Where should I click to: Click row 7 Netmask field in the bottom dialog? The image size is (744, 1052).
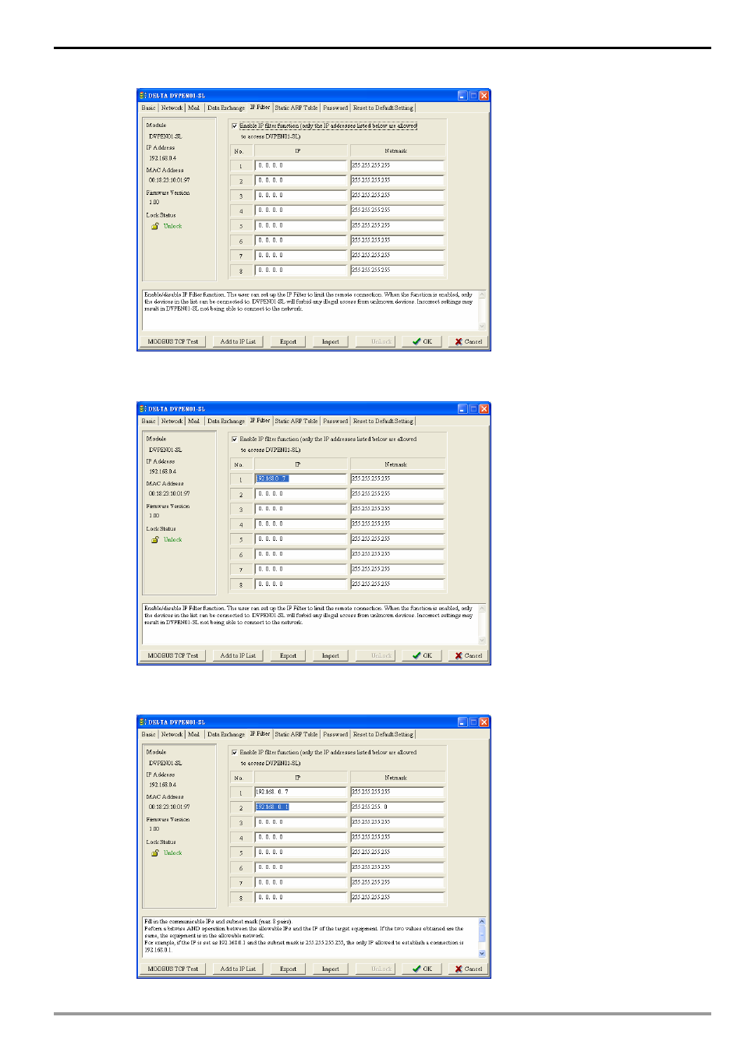click(397, 882)
